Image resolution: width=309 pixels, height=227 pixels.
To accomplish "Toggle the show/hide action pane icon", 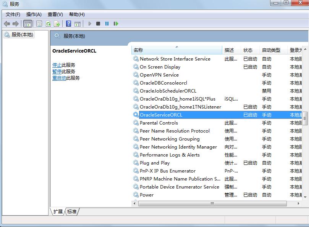I will click(78, 24).
